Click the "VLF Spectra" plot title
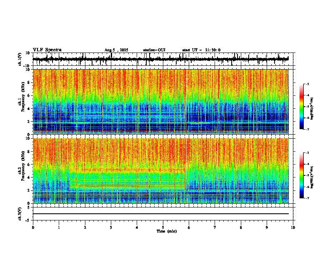 (x=47, y=50)
